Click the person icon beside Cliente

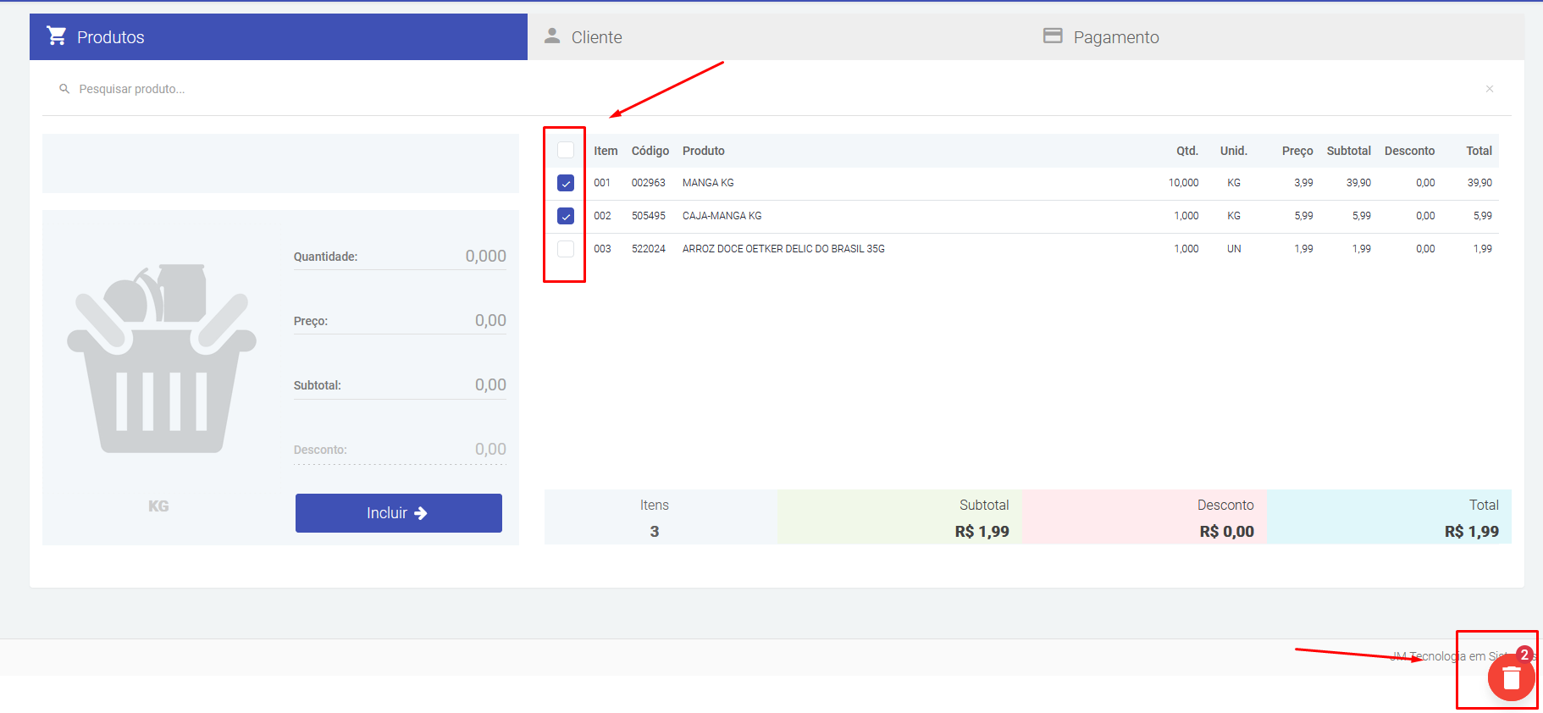[x=552, y=36]
